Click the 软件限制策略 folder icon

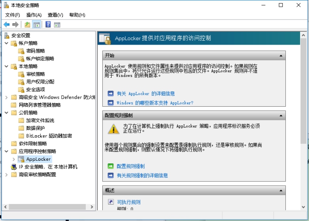13,144
